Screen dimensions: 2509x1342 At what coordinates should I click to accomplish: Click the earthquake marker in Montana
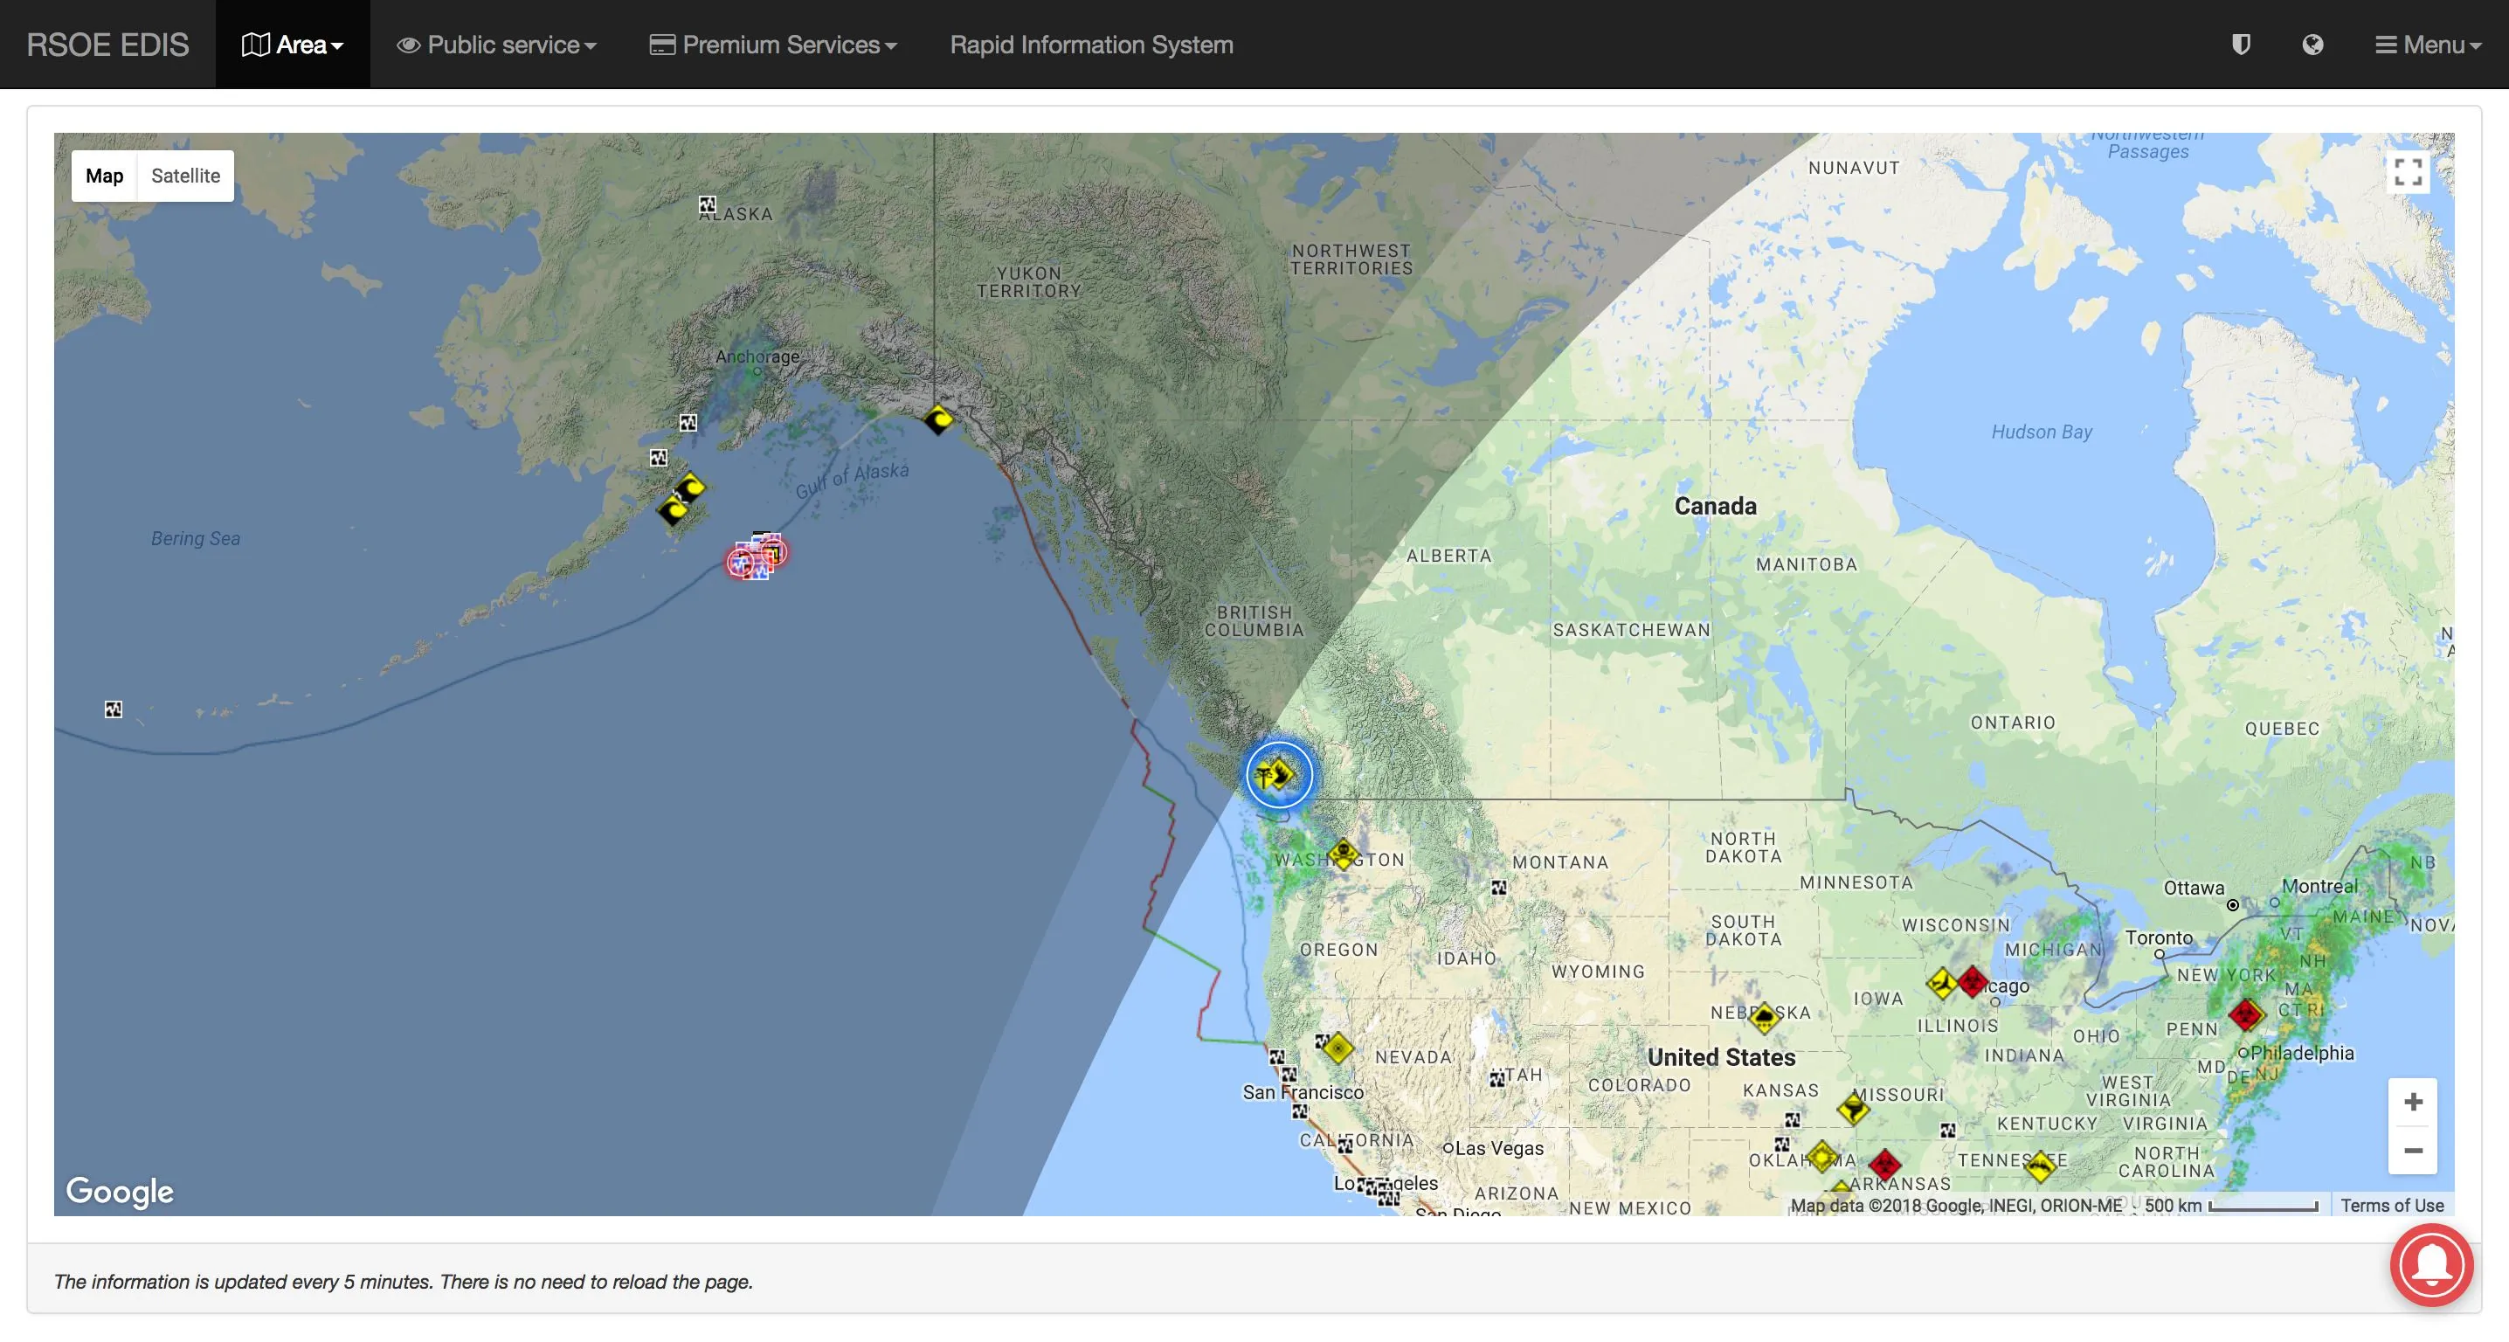(1498, 887)
